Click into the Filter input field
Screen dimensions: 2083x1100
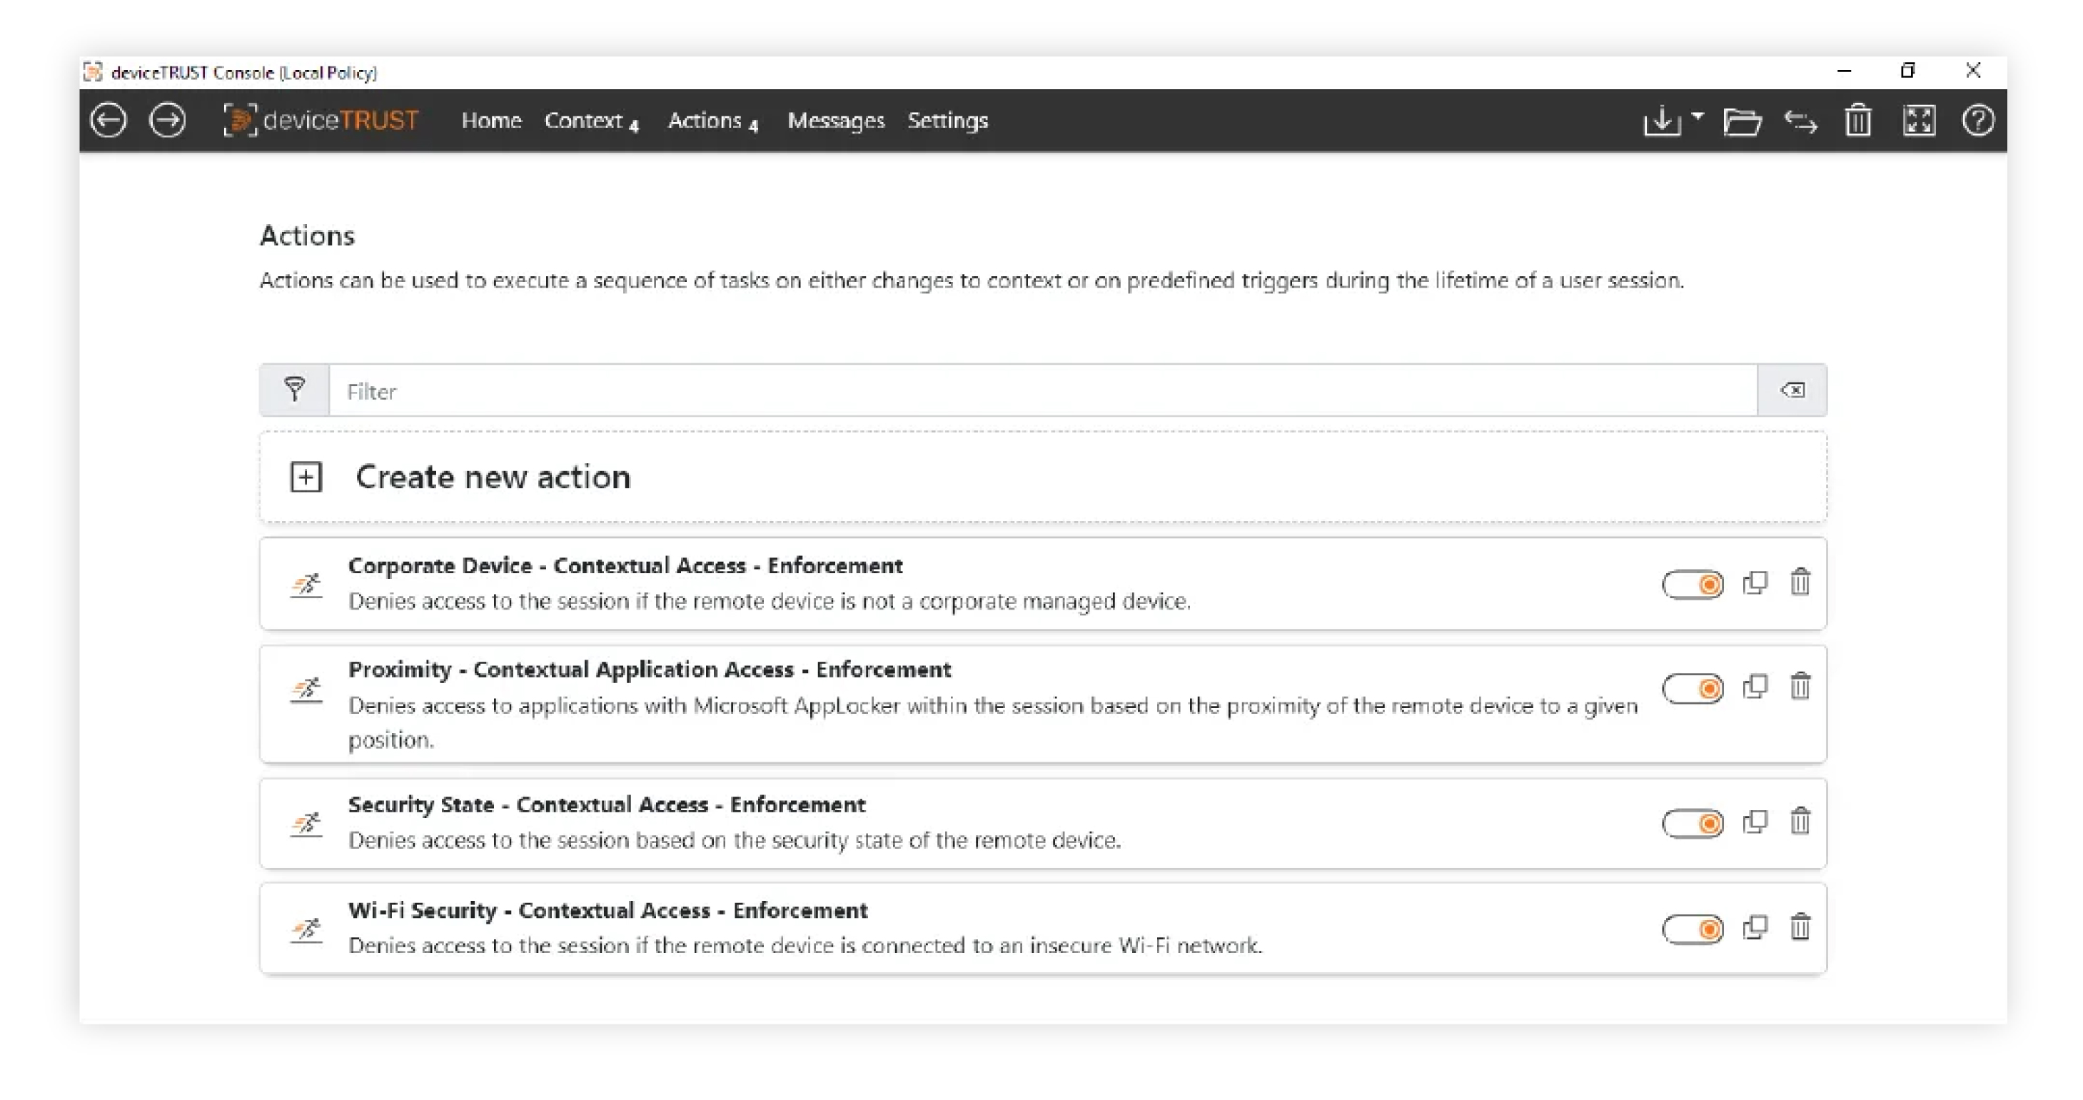point(1041,391)
